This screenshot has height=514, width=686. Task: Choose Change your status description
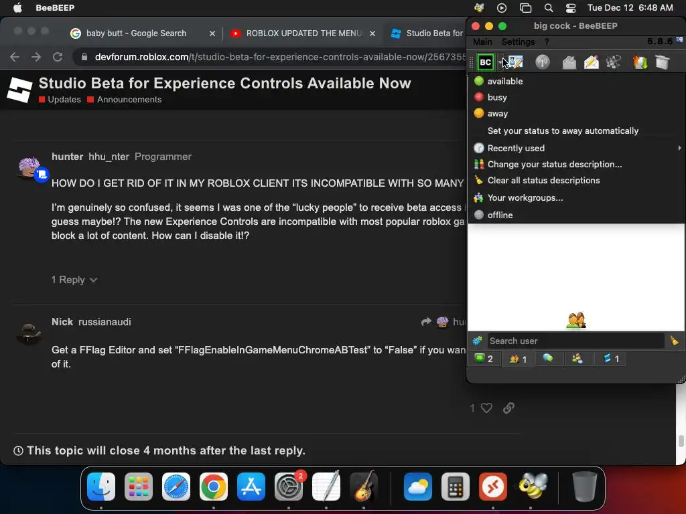coord(576,165)
